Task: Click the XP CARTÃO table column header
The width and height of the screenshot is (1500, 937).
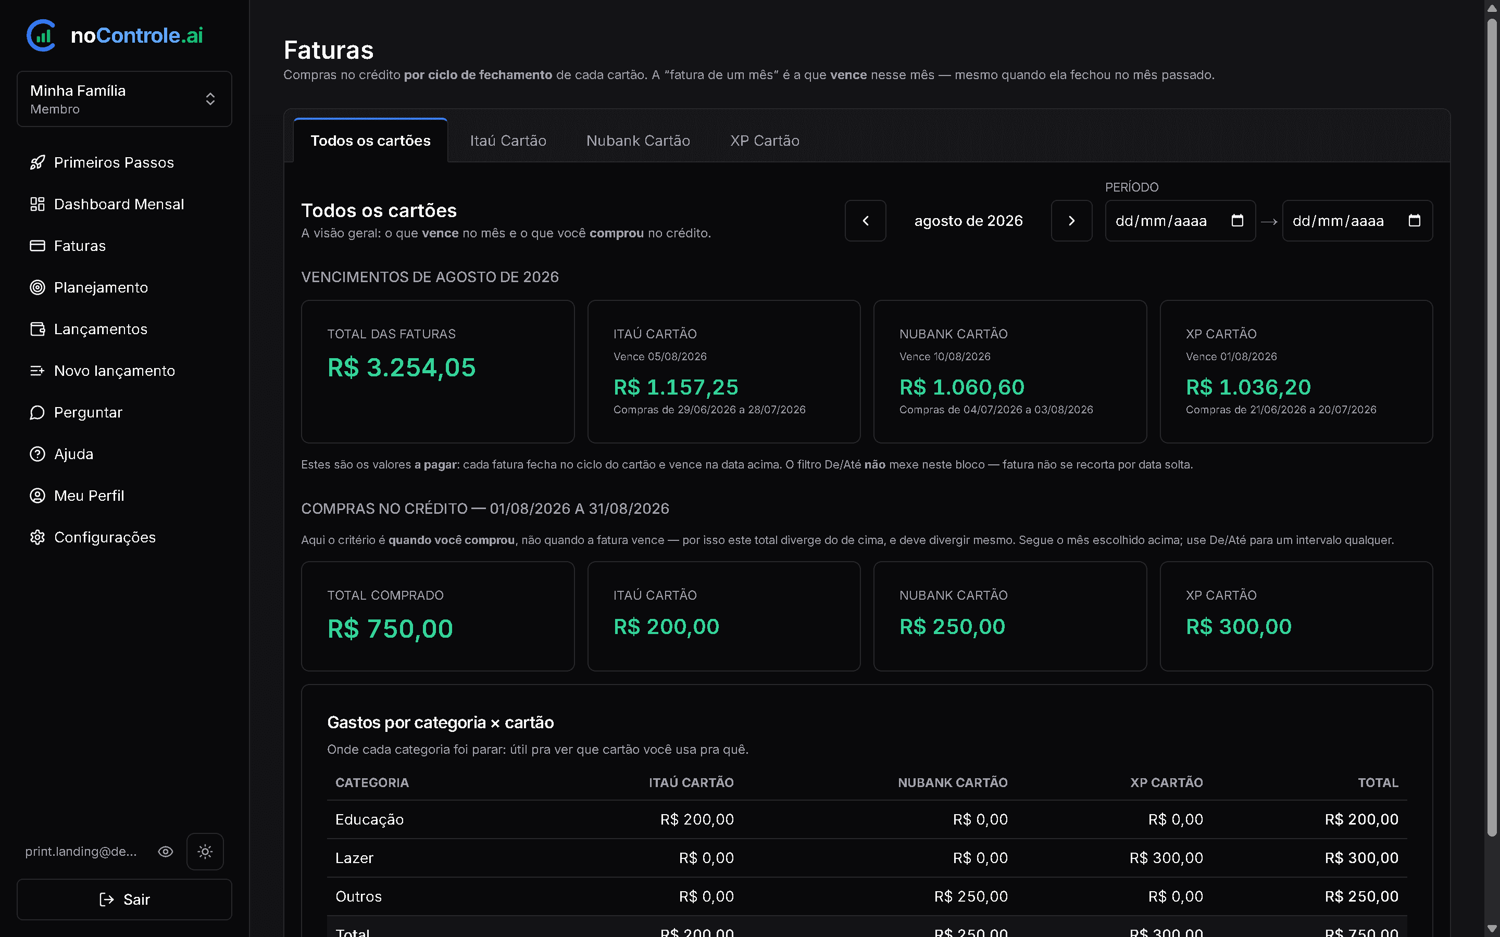Action: (x=1167, y=782)
